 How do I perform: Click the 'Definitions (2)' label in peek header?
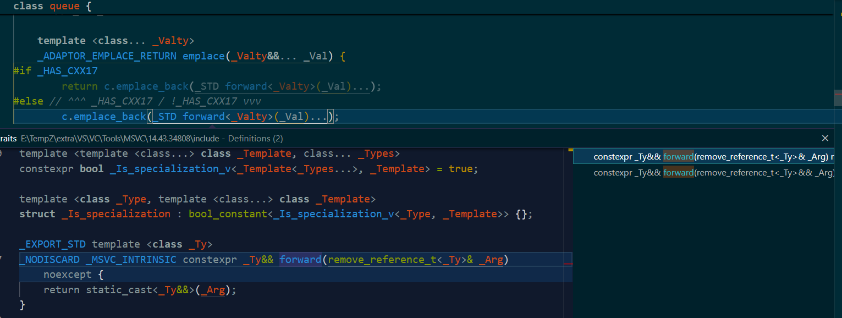point(256,139)
